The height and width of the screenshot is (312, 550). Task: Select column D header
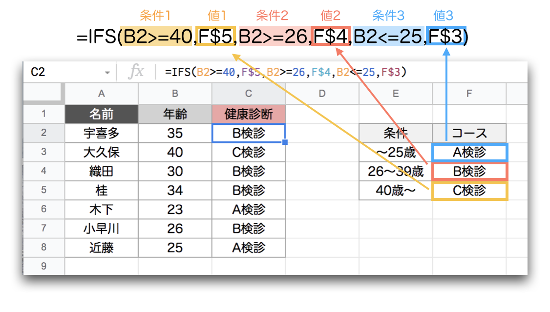point(322,94)
